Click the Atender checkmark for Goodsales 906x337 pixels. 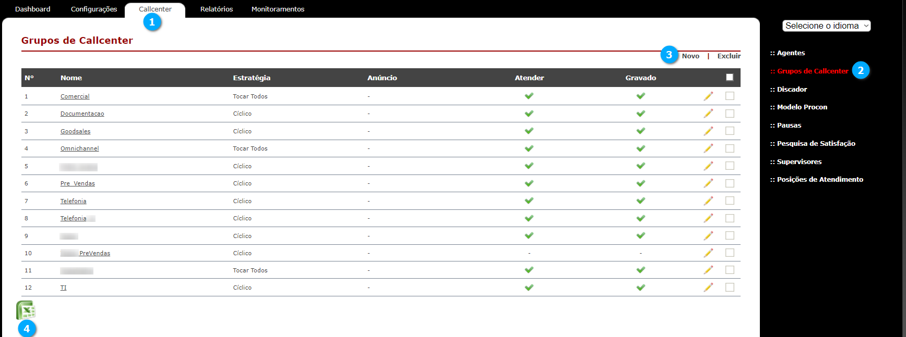click(x=529, y=131)
